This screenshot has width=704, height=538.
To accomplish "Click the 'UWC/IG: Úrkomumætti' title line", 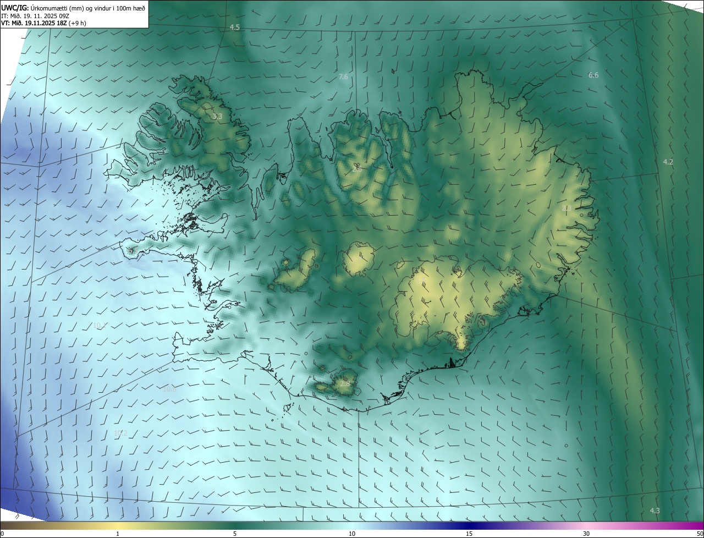I will click(x=73, y=8).
